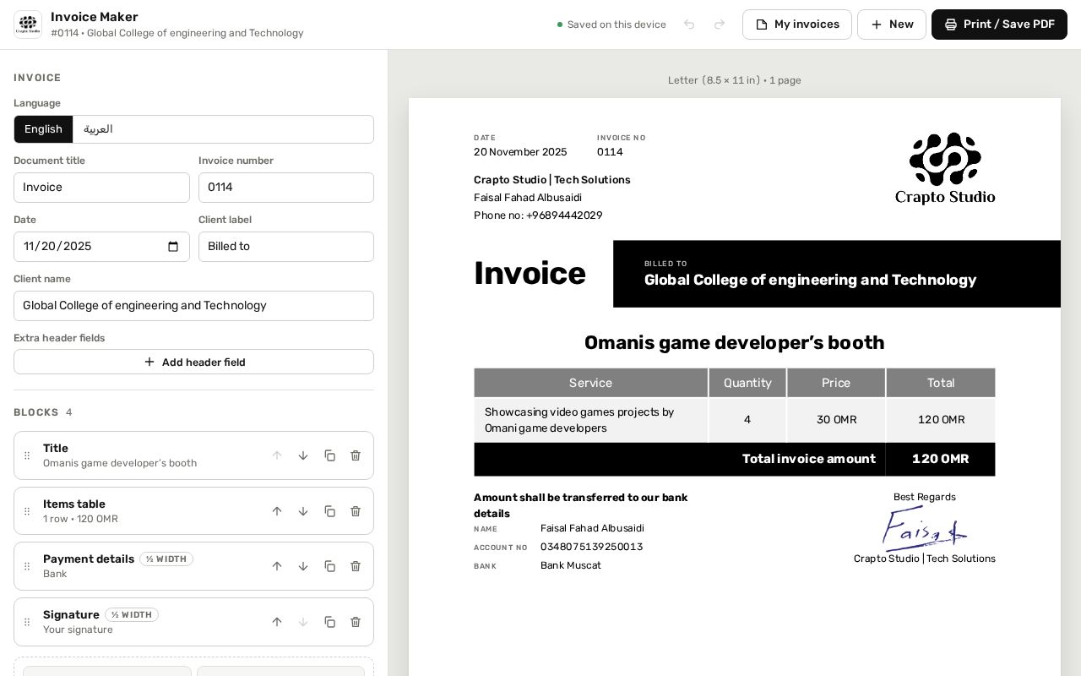Image resolution: width=1081 pixels, height=676 pixels.
Task: Grab the Payment details drag handle
Action: [27, 566]
